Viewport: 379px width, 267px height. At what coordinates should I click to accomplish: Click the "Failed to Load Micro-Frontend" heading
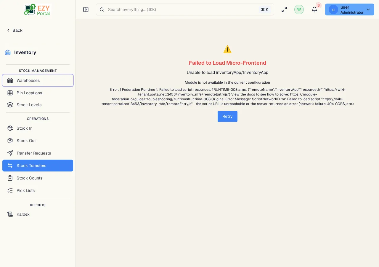tap(227, 63)
